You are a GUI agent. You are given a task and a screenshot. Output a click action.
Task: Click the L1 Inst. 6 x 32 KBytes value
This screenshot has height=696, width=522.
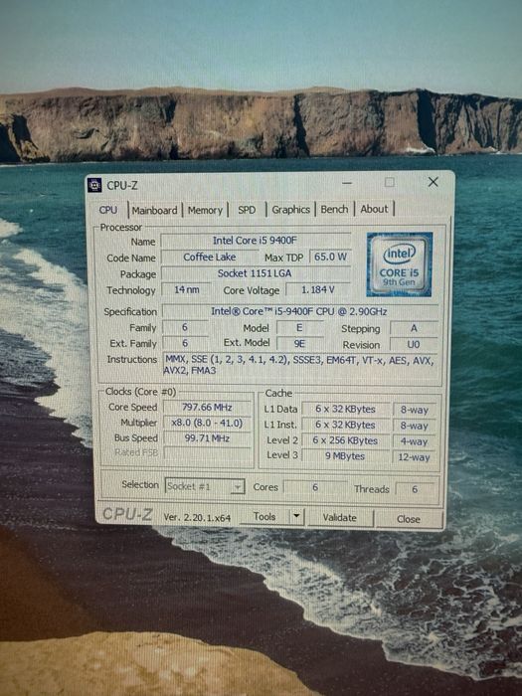pyautogui.click(x=345, y=425)
